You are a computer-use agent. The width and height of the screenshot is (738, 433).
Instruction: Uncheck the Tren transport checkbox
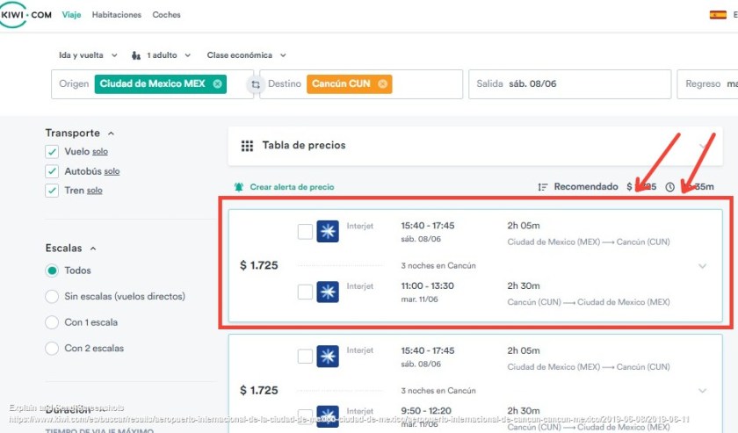point(52,190)
